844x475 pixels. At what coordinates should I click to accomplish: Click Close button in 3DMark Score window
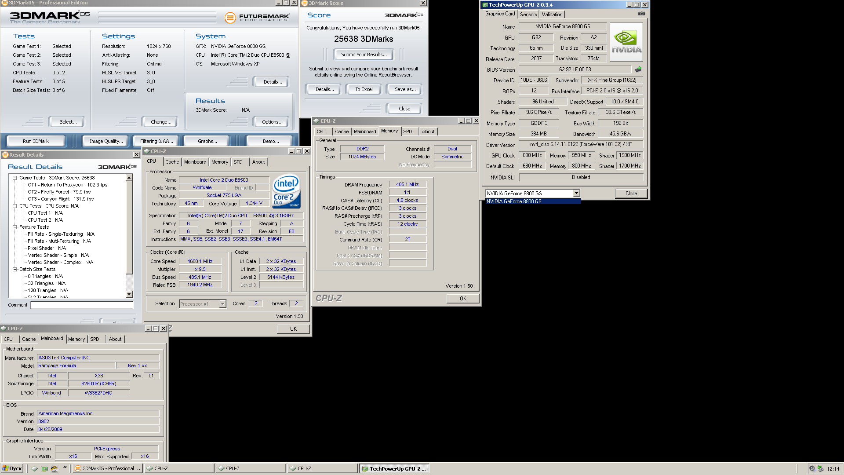[404, 109]
